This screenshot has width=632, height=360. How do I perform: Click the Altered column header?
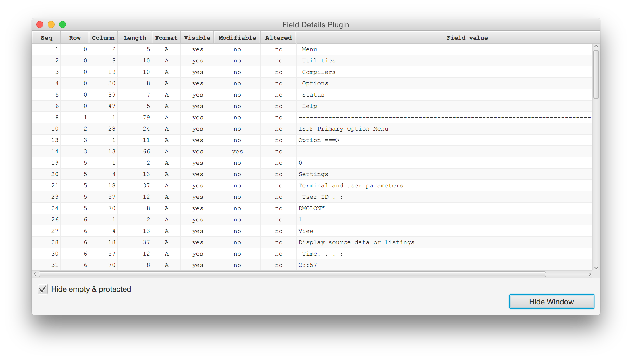pos(278,38)
